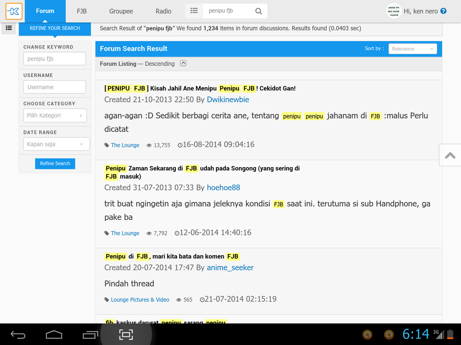
Task: Open Lounge Pictures & Video category
Action: coord(140,300)
